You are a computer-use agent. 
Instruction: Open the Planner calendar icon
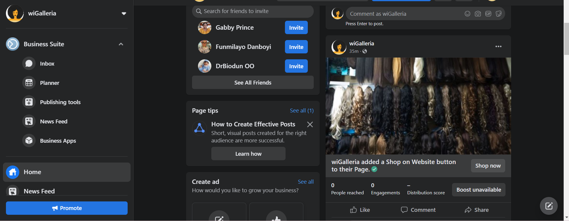(29, 83)
